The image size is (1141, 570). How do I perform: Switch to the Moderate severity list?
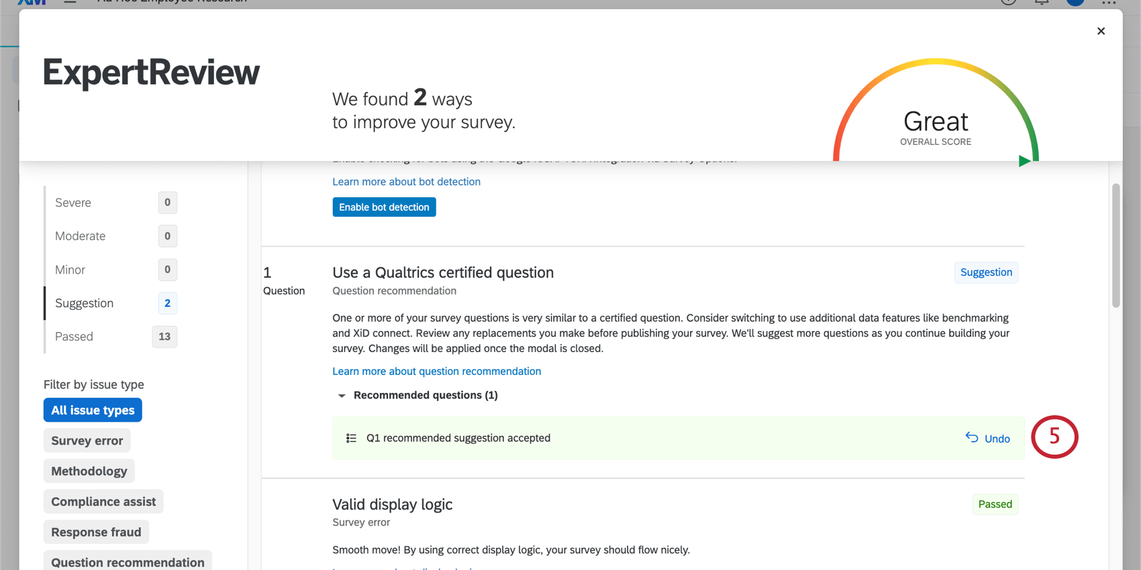pos(81,236)
